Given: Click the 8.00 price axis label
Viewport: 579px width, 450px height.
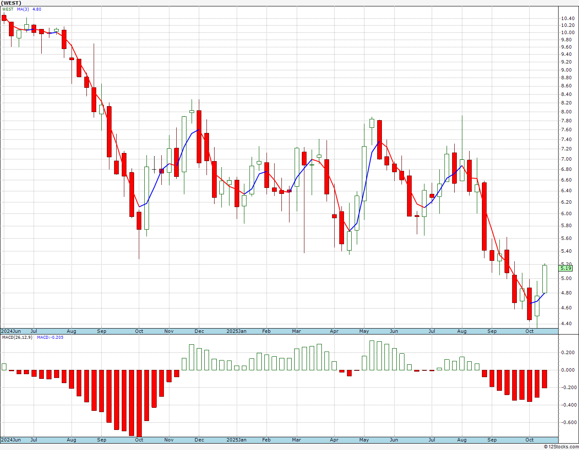Looking at the screenshot, I should tap(567, 112).
